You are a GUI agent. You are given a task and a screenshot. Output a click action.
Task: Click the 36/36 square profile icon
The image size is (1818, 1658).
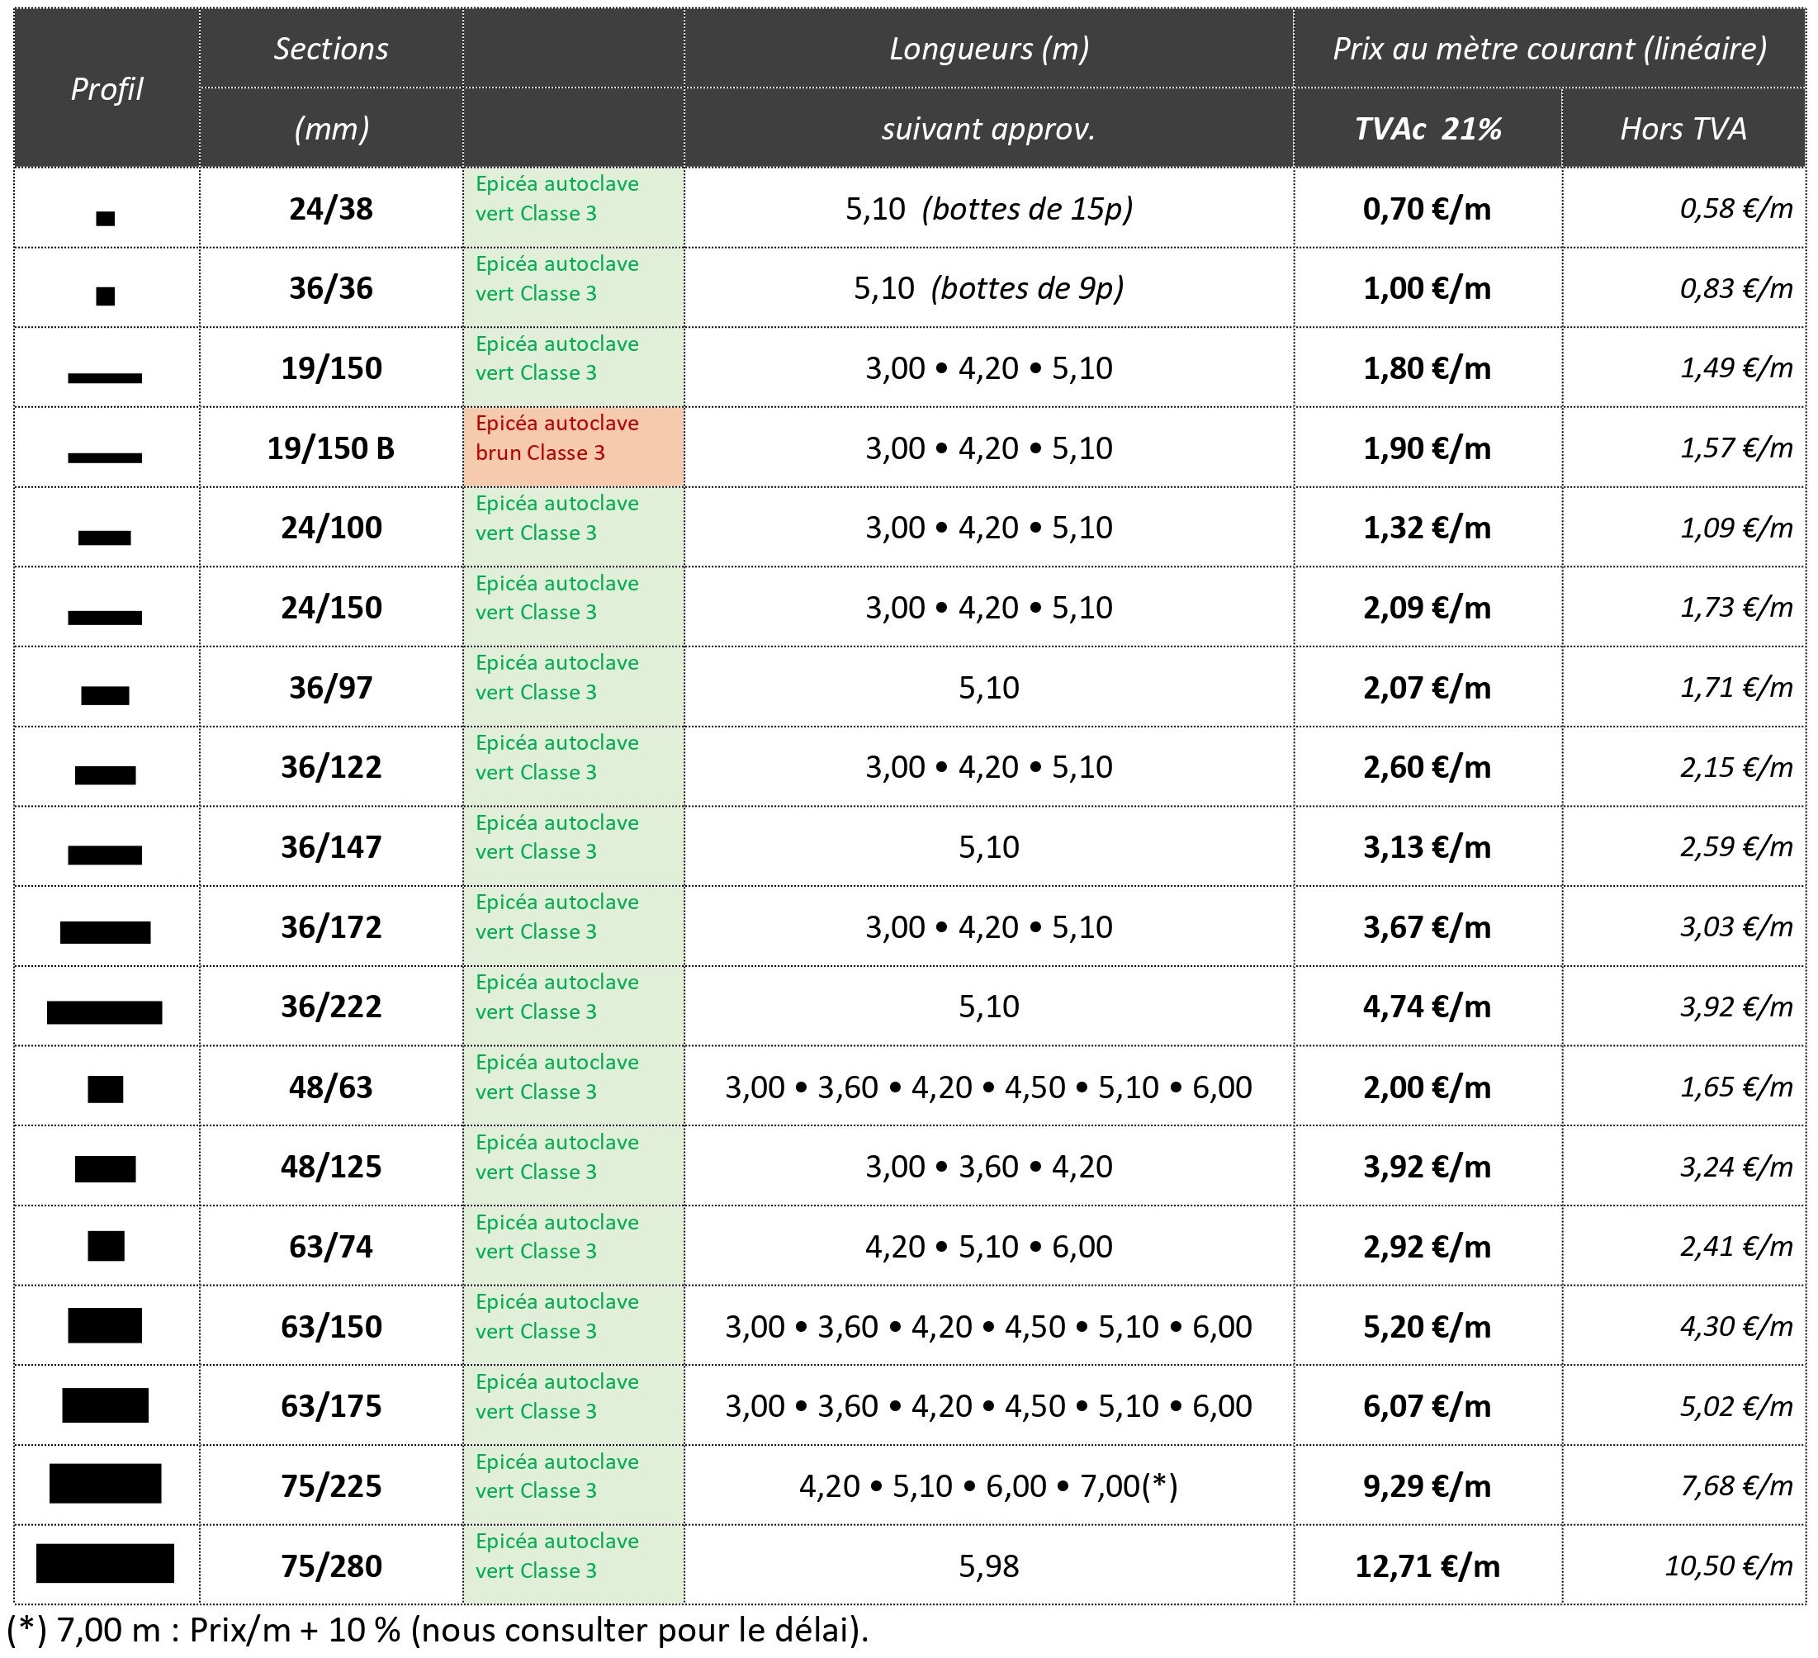(106, 296)
